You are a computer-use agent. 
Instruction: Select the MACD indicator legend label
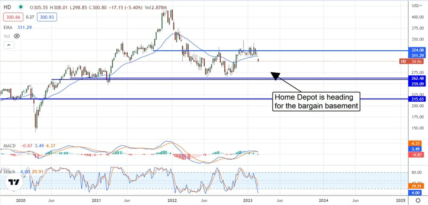tap(9, 146)
